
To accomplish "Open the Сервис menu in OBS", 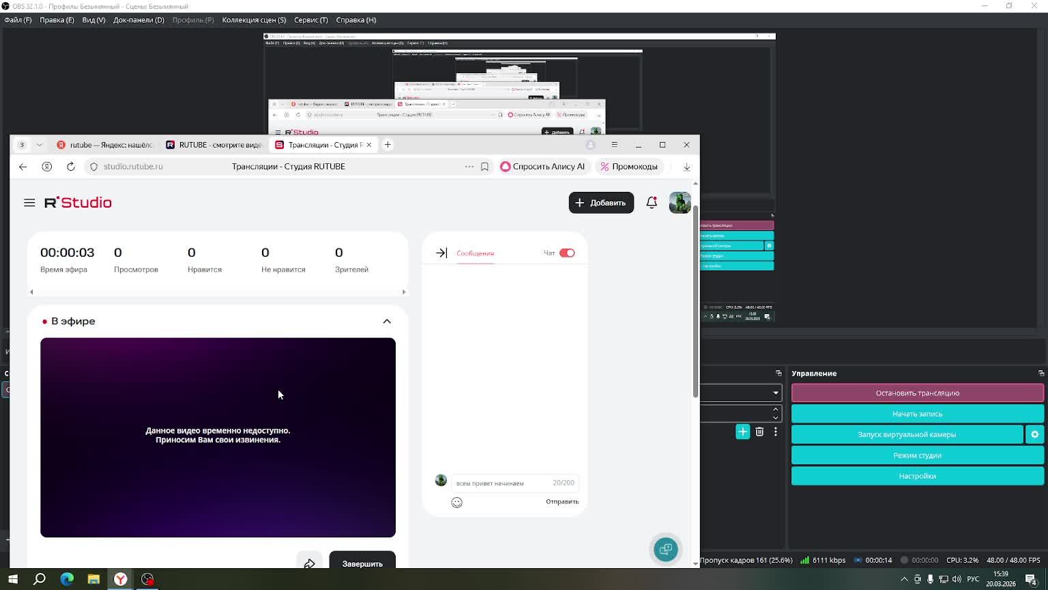I will click(311, 20).
